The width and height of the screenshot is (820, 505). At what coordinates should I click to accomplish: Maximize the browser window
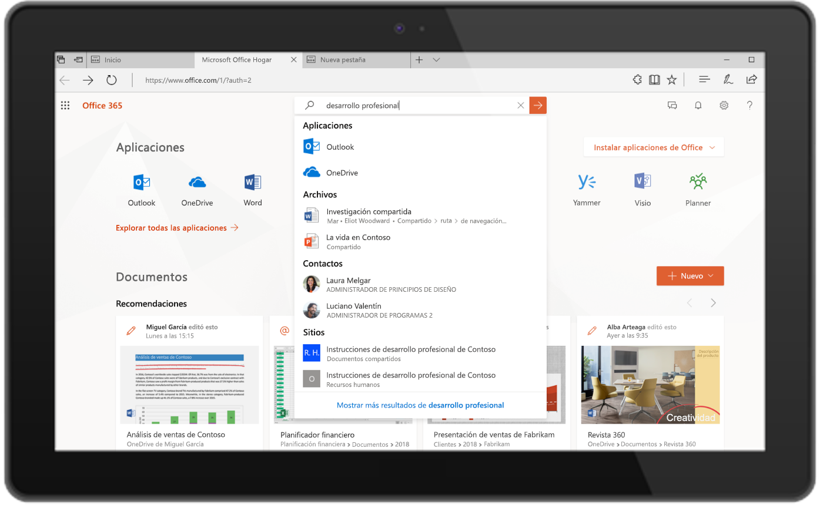click(x=751, y=60)
